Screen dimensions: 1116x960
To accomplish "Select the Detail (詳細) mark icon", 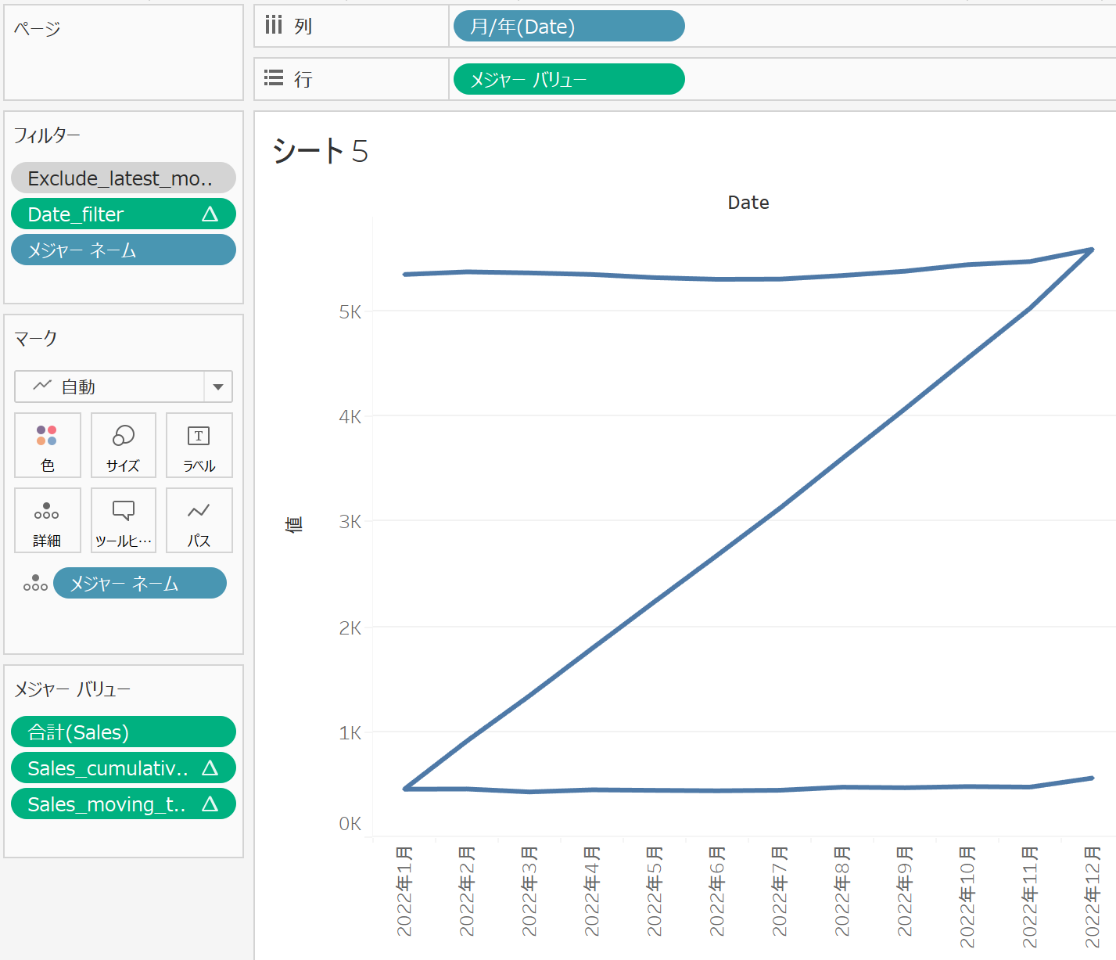I will [x=47, y=520].
